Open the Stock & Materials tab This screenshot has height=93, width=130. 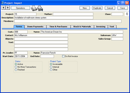coord(82,27)
